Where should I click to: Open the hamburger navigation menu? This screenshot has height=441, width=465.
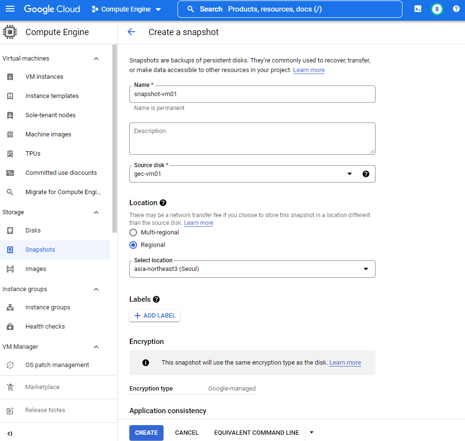pos(10,9)
